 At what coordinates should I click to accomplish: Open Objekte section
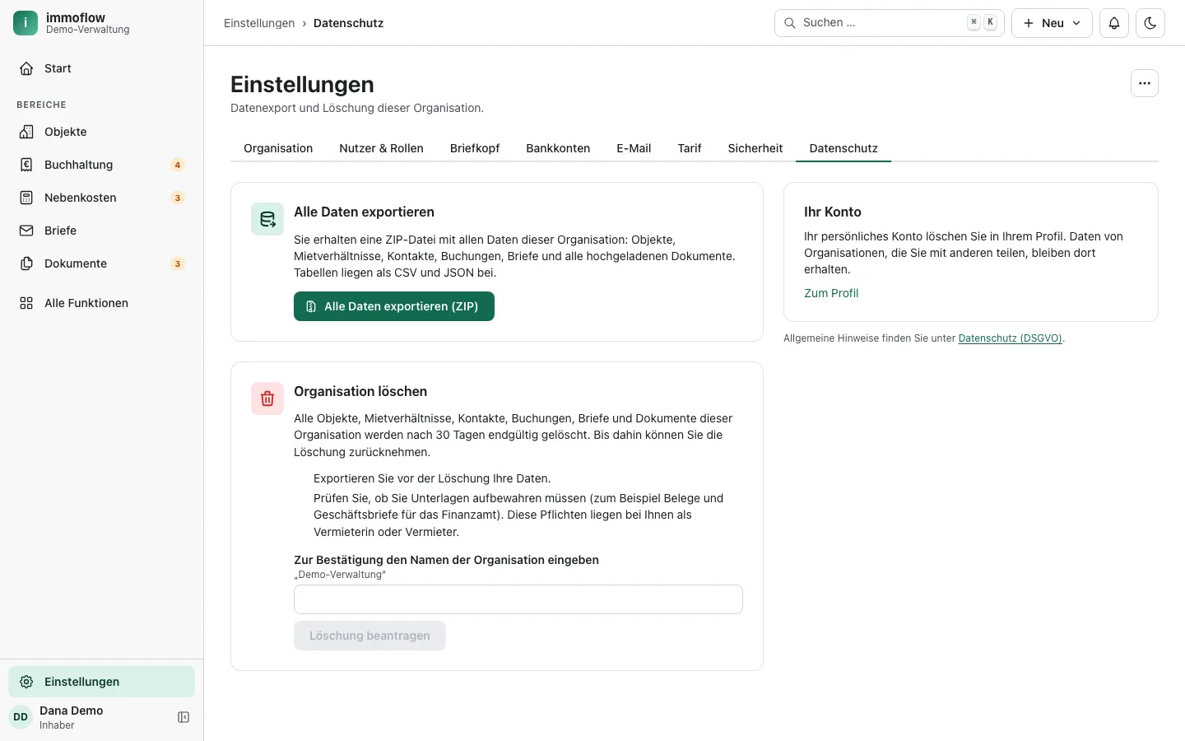coord(102,132)
